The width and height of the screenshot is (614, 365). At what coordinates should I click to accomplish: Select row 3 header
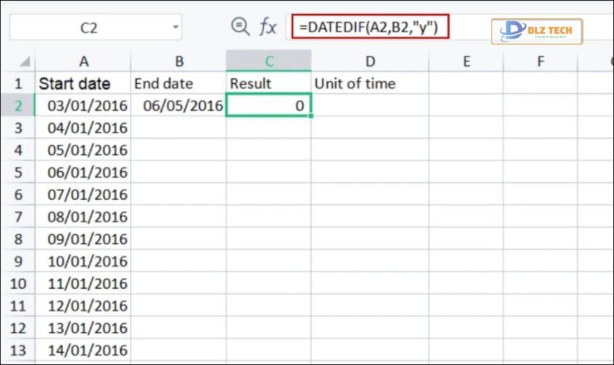point(18,128)
